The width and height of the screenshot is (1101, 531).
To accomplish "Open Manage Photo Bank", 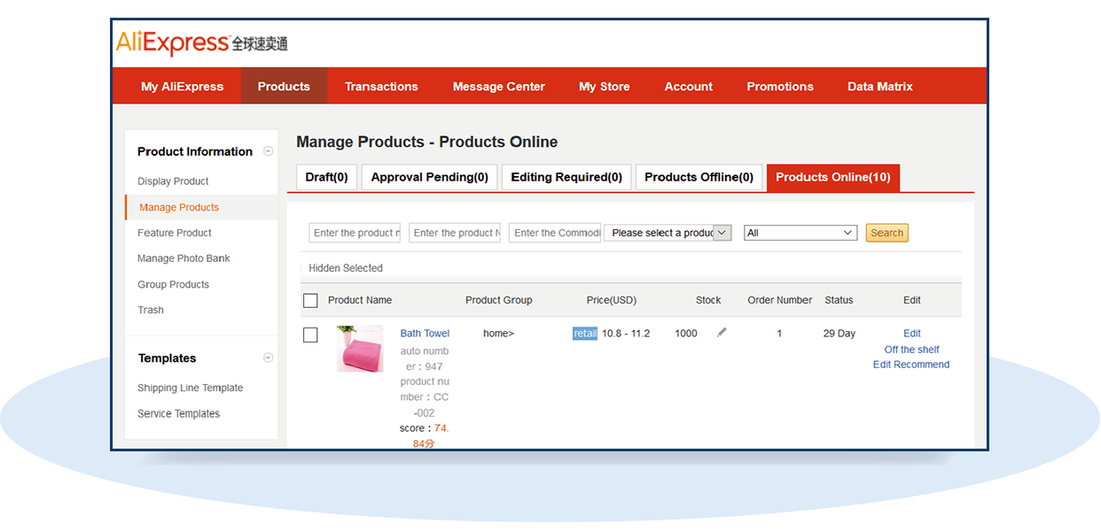I will coord(183,258).
